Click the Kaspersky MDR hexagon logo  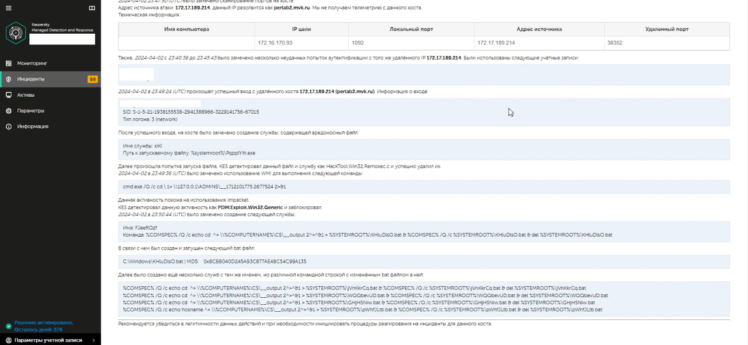(15, 33)
